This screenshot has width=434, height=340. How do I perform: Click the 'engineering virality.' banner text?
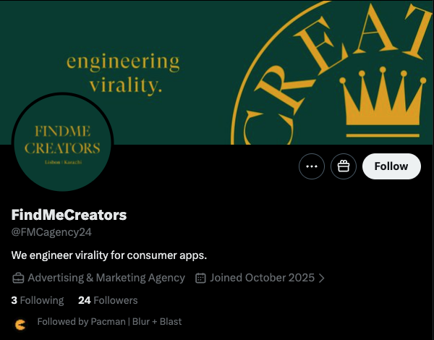tap(123, 74)
